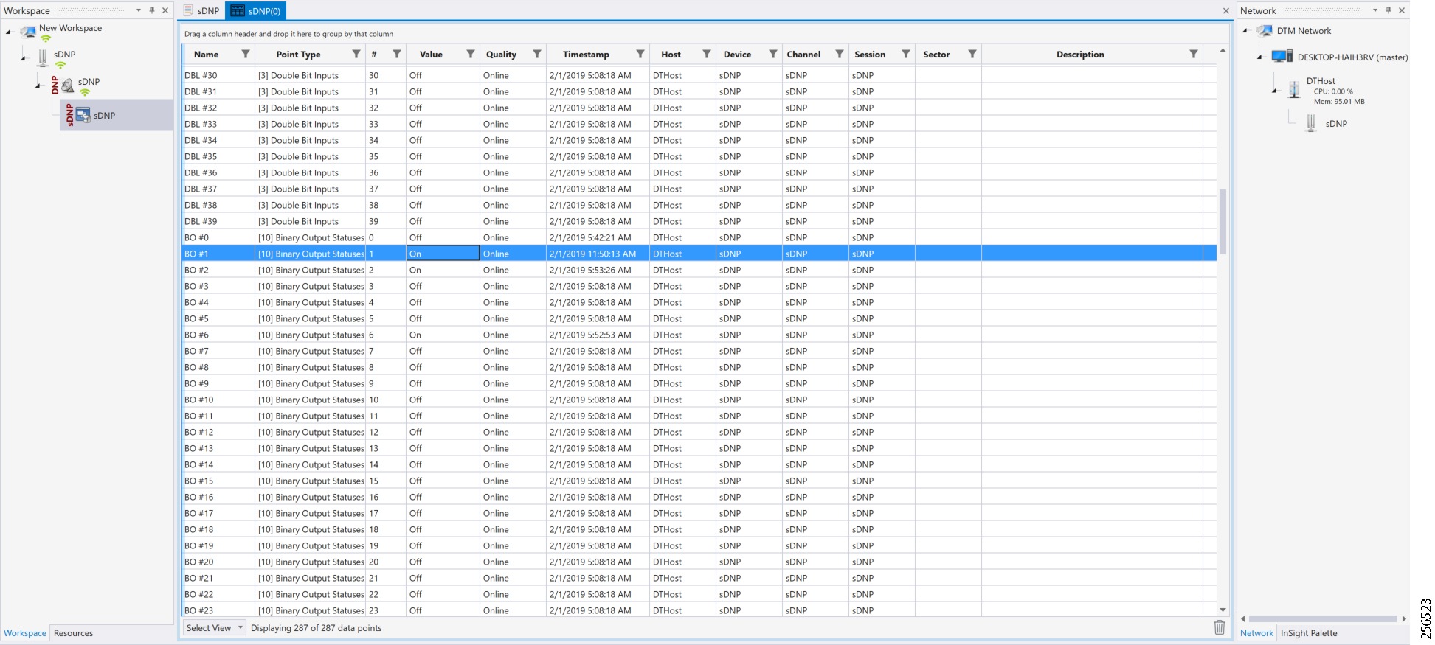The height and width of the screenshot is (645, 1435).
Task: Select the DTHost icon in Network panel
Action: point(1294,90)
